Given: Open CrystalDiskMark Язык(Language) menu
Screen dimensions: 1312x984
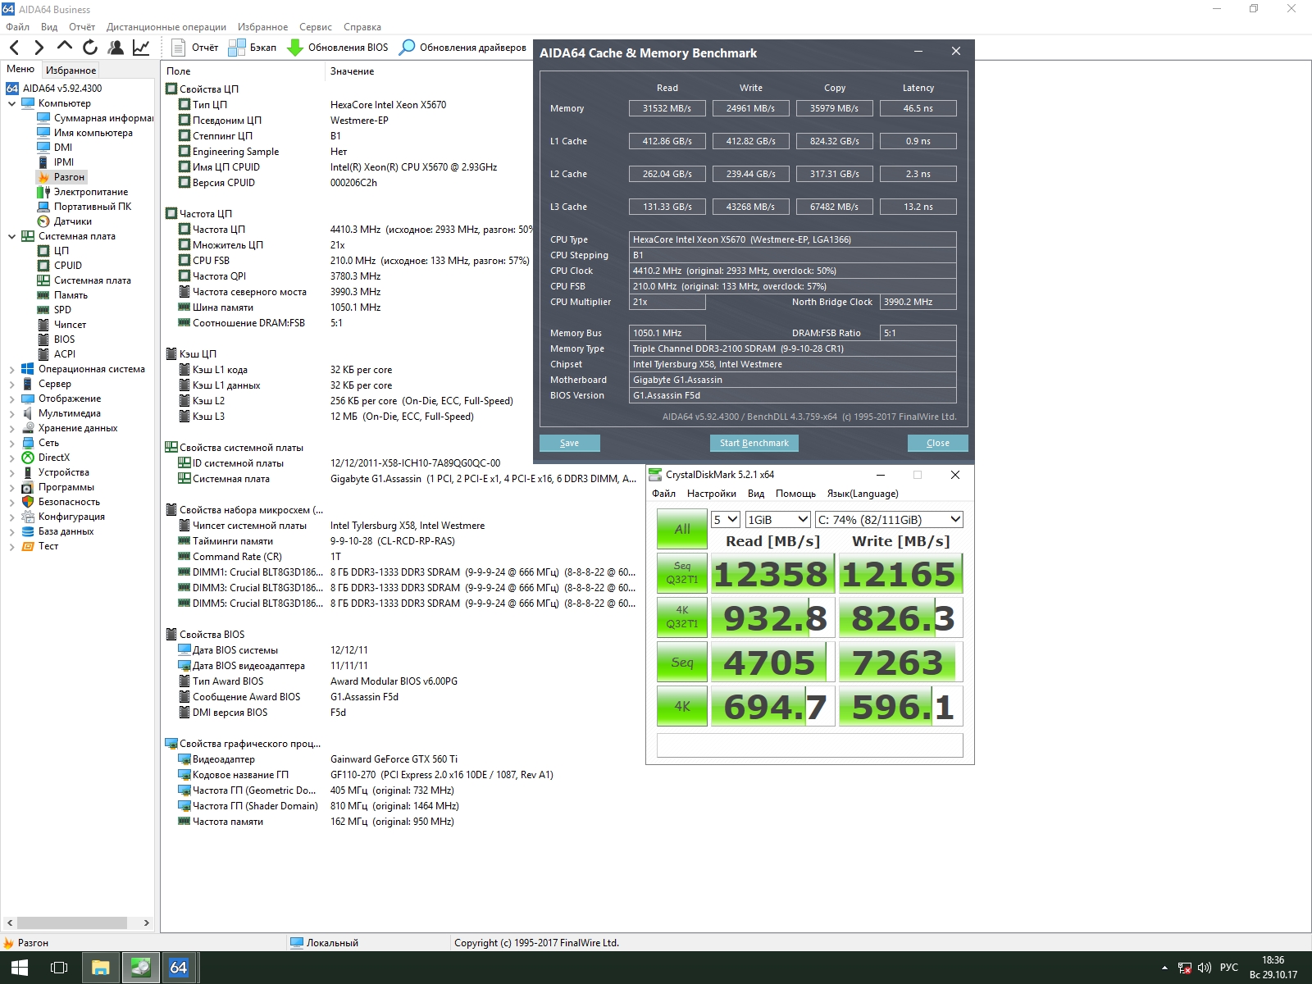Looking at the screenshot, I should (x=863, y=494).
